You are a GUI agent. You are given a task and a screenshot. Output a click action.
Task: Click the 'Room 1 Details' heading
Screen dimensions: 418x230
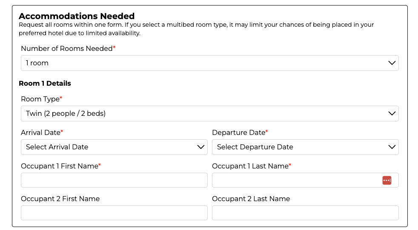(x=45, y=83)
